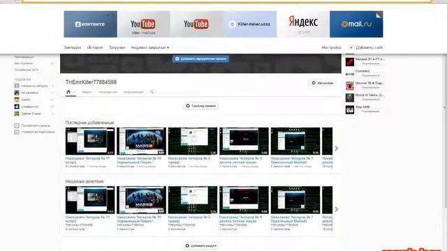
Task: Open the Закладки menu item
Action: (73, 47)
